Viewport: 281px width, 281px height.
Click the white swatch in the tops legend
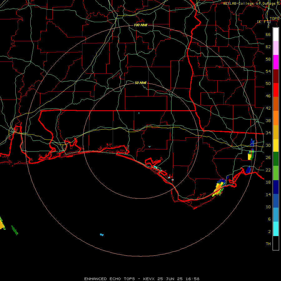[x=276, y=34]
